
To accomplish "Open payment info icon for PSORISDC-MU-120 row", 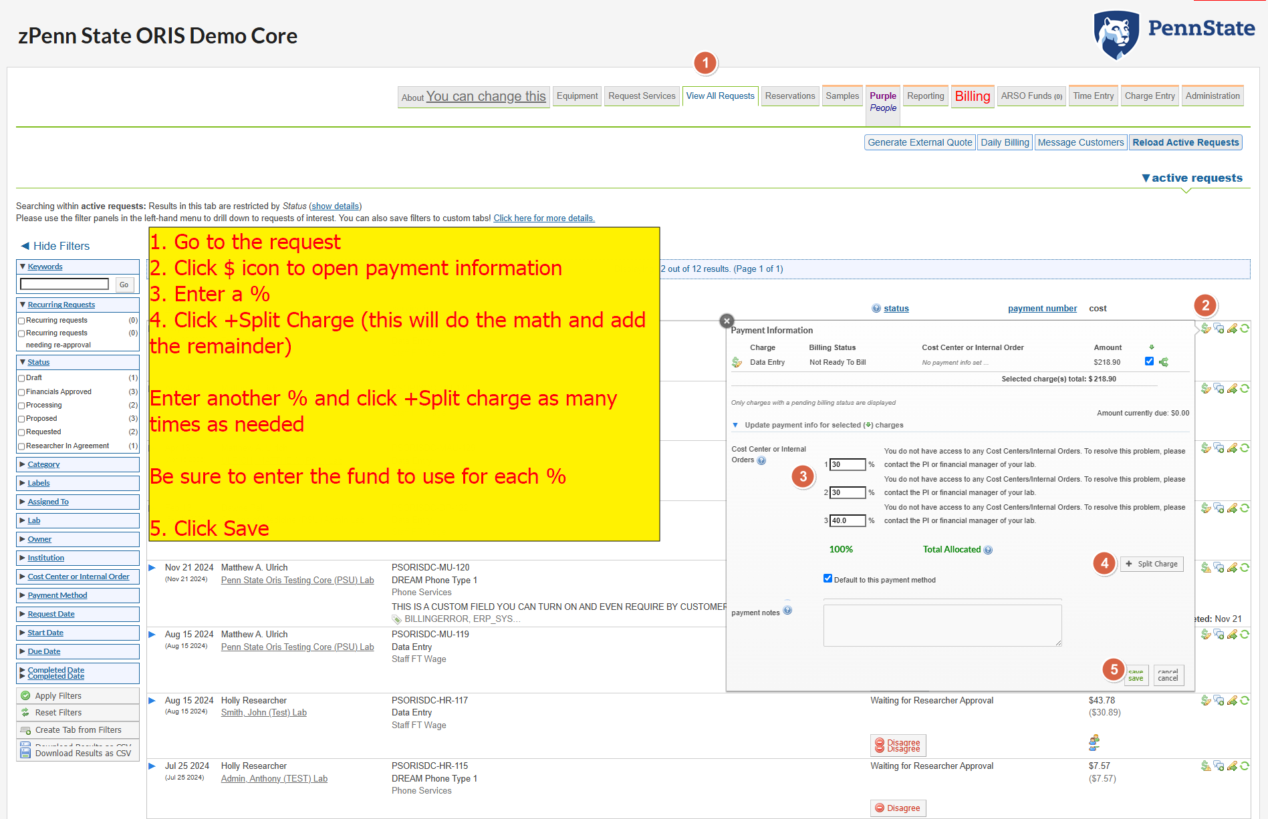I will tap(1206, 568).
